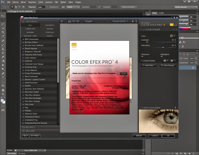This screenshot has height=155, width=199.
Task: Click the filter list panel toggle icon
Action: pos(62,21)
